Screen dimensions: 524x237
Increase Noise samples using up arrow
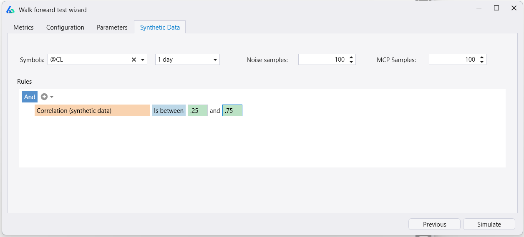point(351,57)
